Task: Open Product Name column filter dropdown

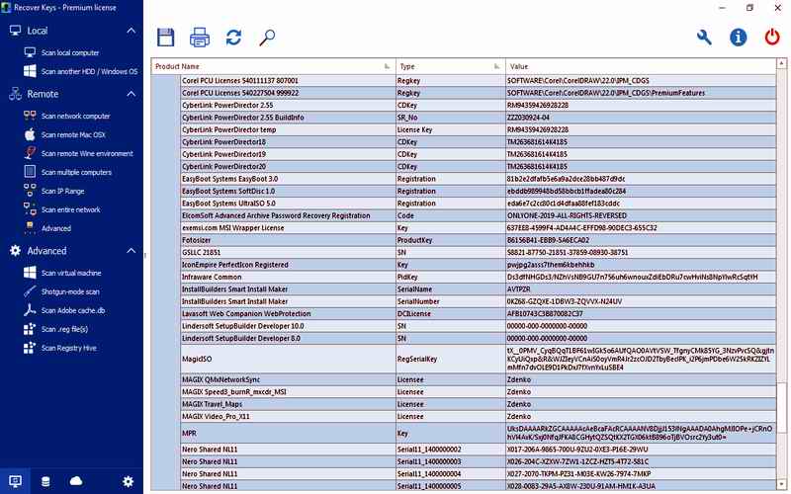Action: (x=387, y=66)
